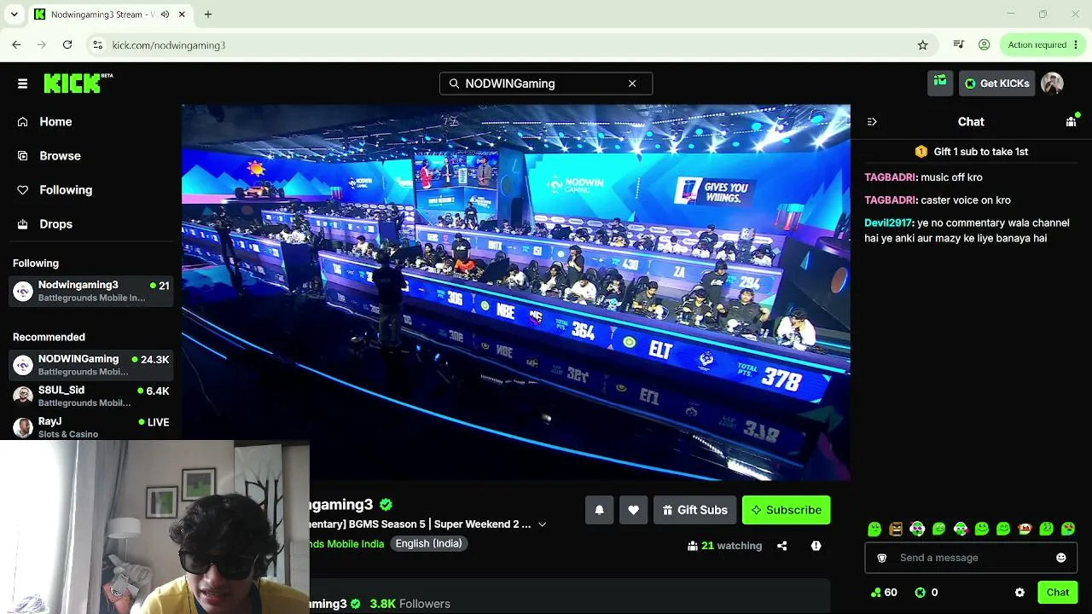Insert the angry brown emote

(896, 529)
